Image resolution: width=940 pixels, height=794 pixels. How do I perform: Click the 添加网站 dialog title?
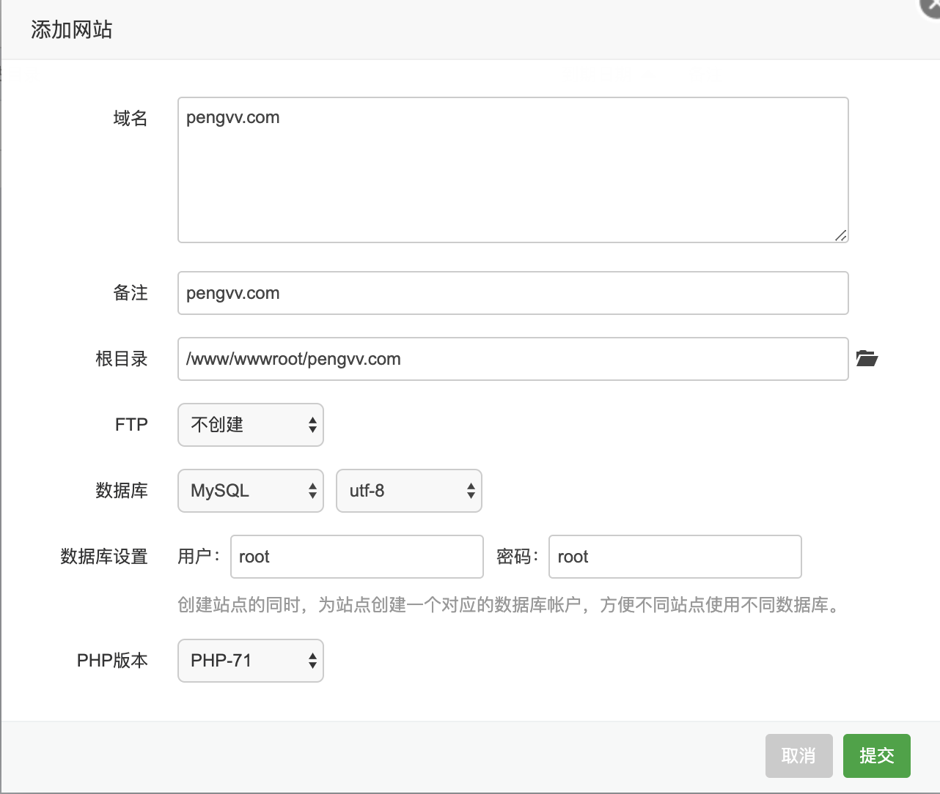click(x=70, y=30)
